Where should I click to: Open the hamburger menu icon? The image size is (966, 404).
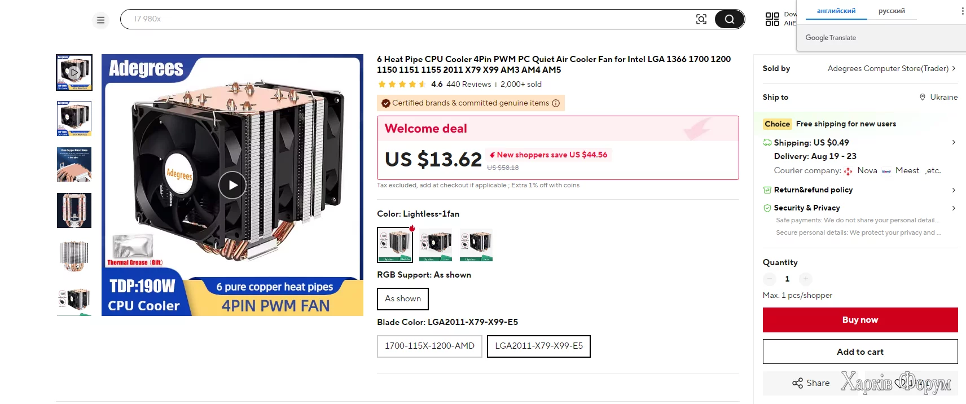pos(100,20)
